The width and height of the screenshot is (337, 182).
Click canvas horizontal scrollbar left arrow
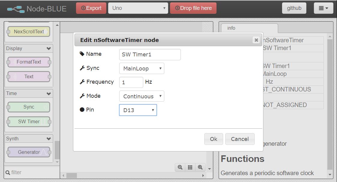pyautogui.click(x=63, y=176)
